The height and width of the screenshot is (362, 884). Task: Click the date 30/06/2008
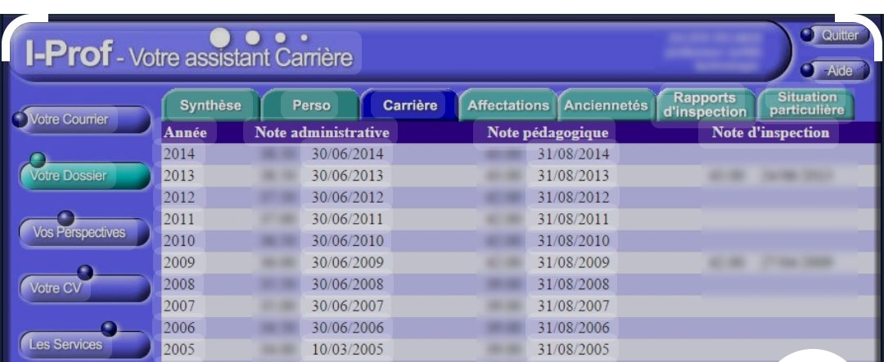(347, 284)
